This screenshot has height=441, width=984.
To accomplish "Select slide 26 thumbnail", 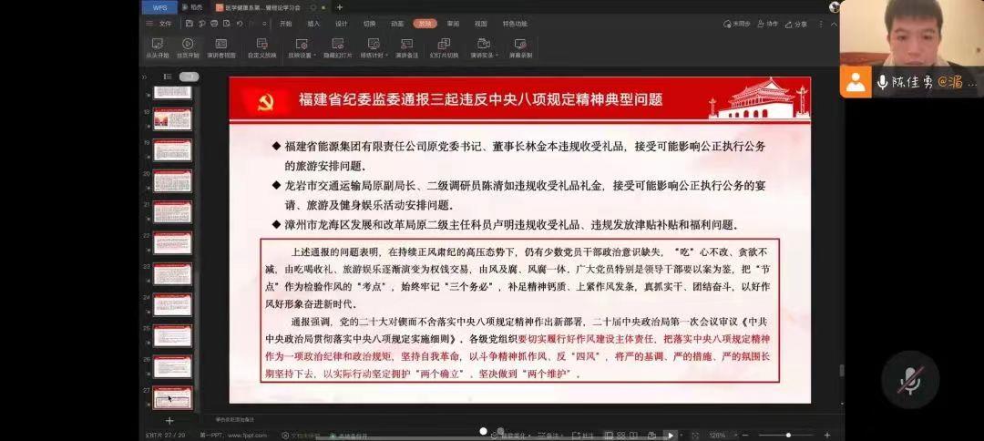I will pos(172,366).
